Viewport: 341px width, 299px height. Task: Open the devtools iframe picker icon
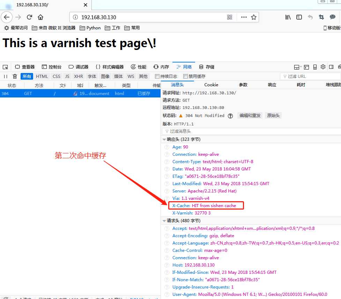coord(297,67)
